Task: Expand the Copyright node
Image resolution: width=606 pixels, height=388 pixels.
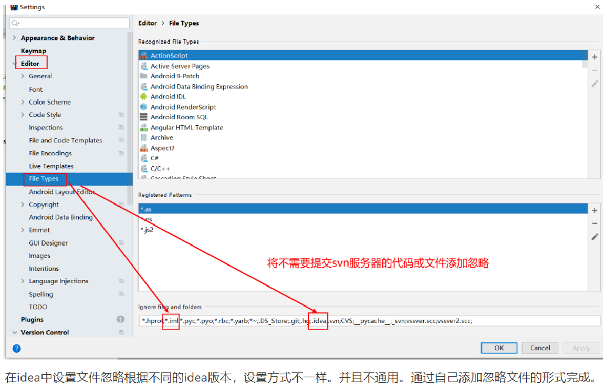Action: point(23,205)
